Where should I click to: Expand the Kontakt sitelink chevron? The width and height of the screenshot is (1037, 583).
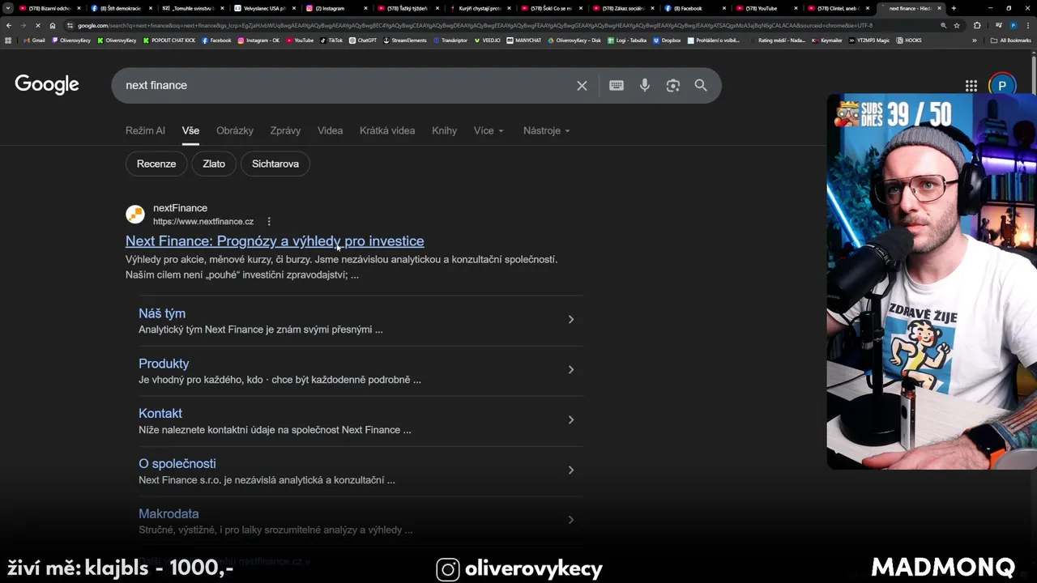[x=571, y=420]
